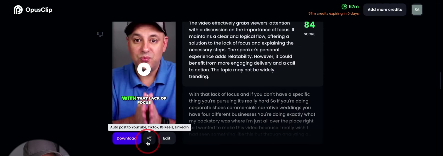Click the WITH THAT LACK OF FOCUS caption

pos(144,100)
